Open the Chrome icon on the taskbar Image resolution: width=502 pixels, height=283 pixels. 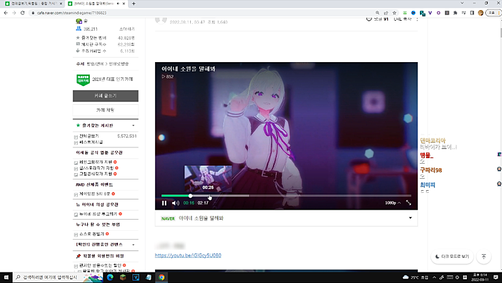point(162,277)
